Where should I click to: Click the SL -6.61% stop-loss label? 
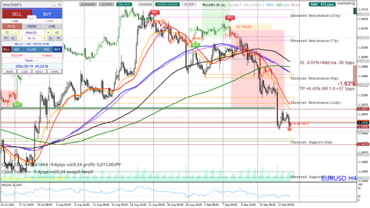tap(327, 63)
